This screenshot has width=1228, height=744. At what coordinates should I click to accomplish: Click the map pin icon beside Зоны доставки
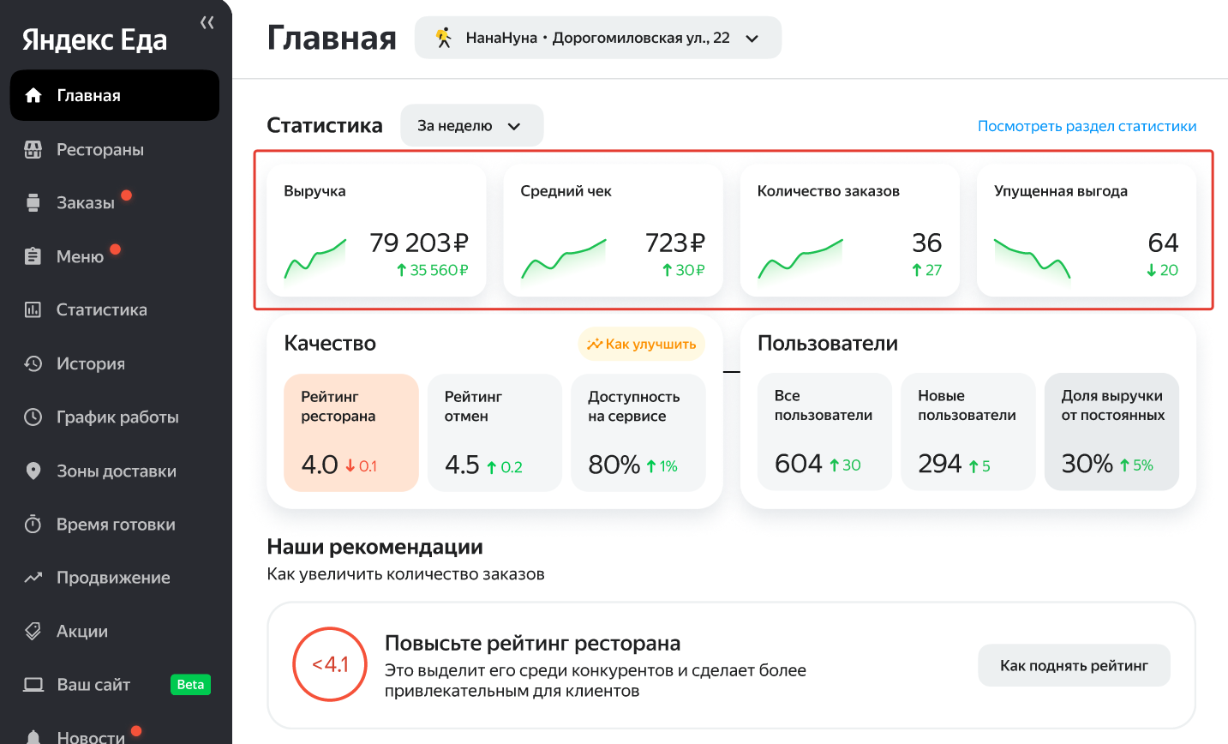[x=33, y=471]
